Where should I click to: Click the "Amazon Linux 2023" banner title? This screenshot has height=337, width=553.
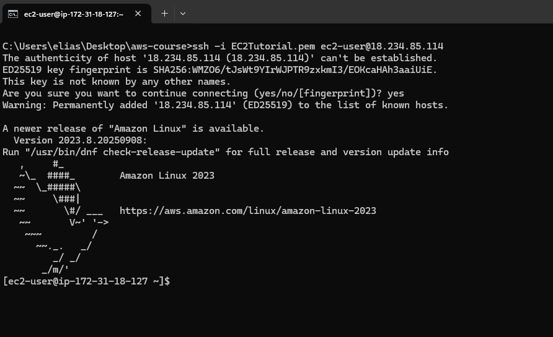click(167, 176)
